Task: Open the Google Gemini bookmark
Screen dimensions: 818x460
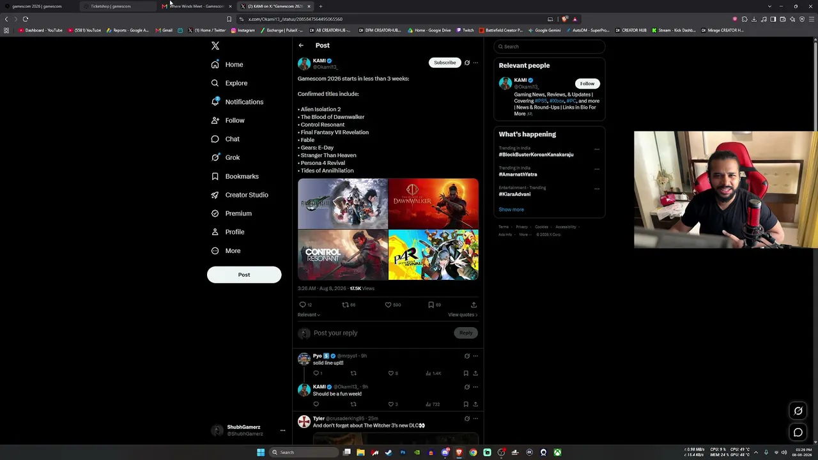Action: point(544,30)
